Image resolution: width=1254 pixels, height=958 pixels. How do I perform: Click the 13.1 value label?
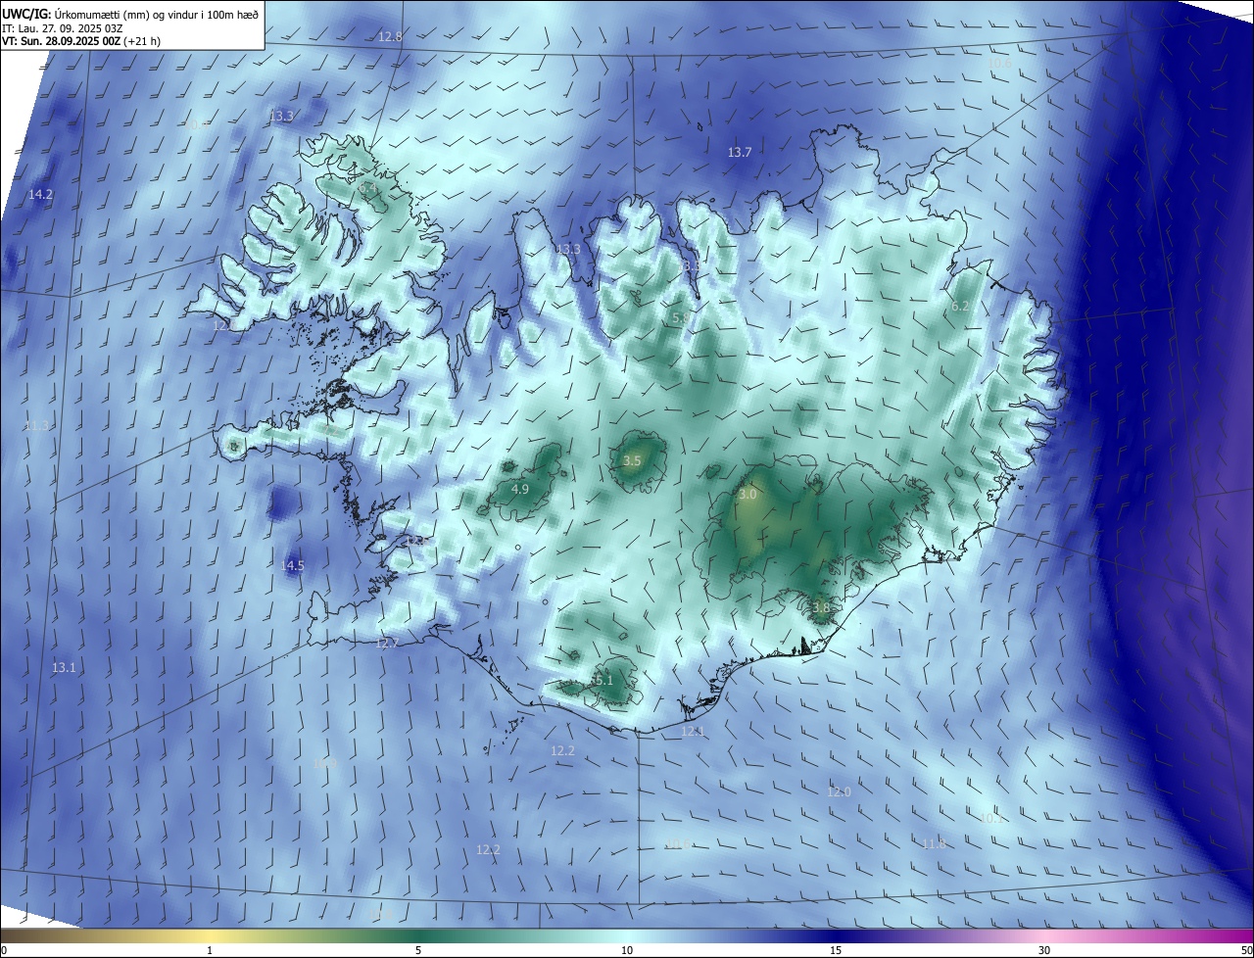click(64, 668)
